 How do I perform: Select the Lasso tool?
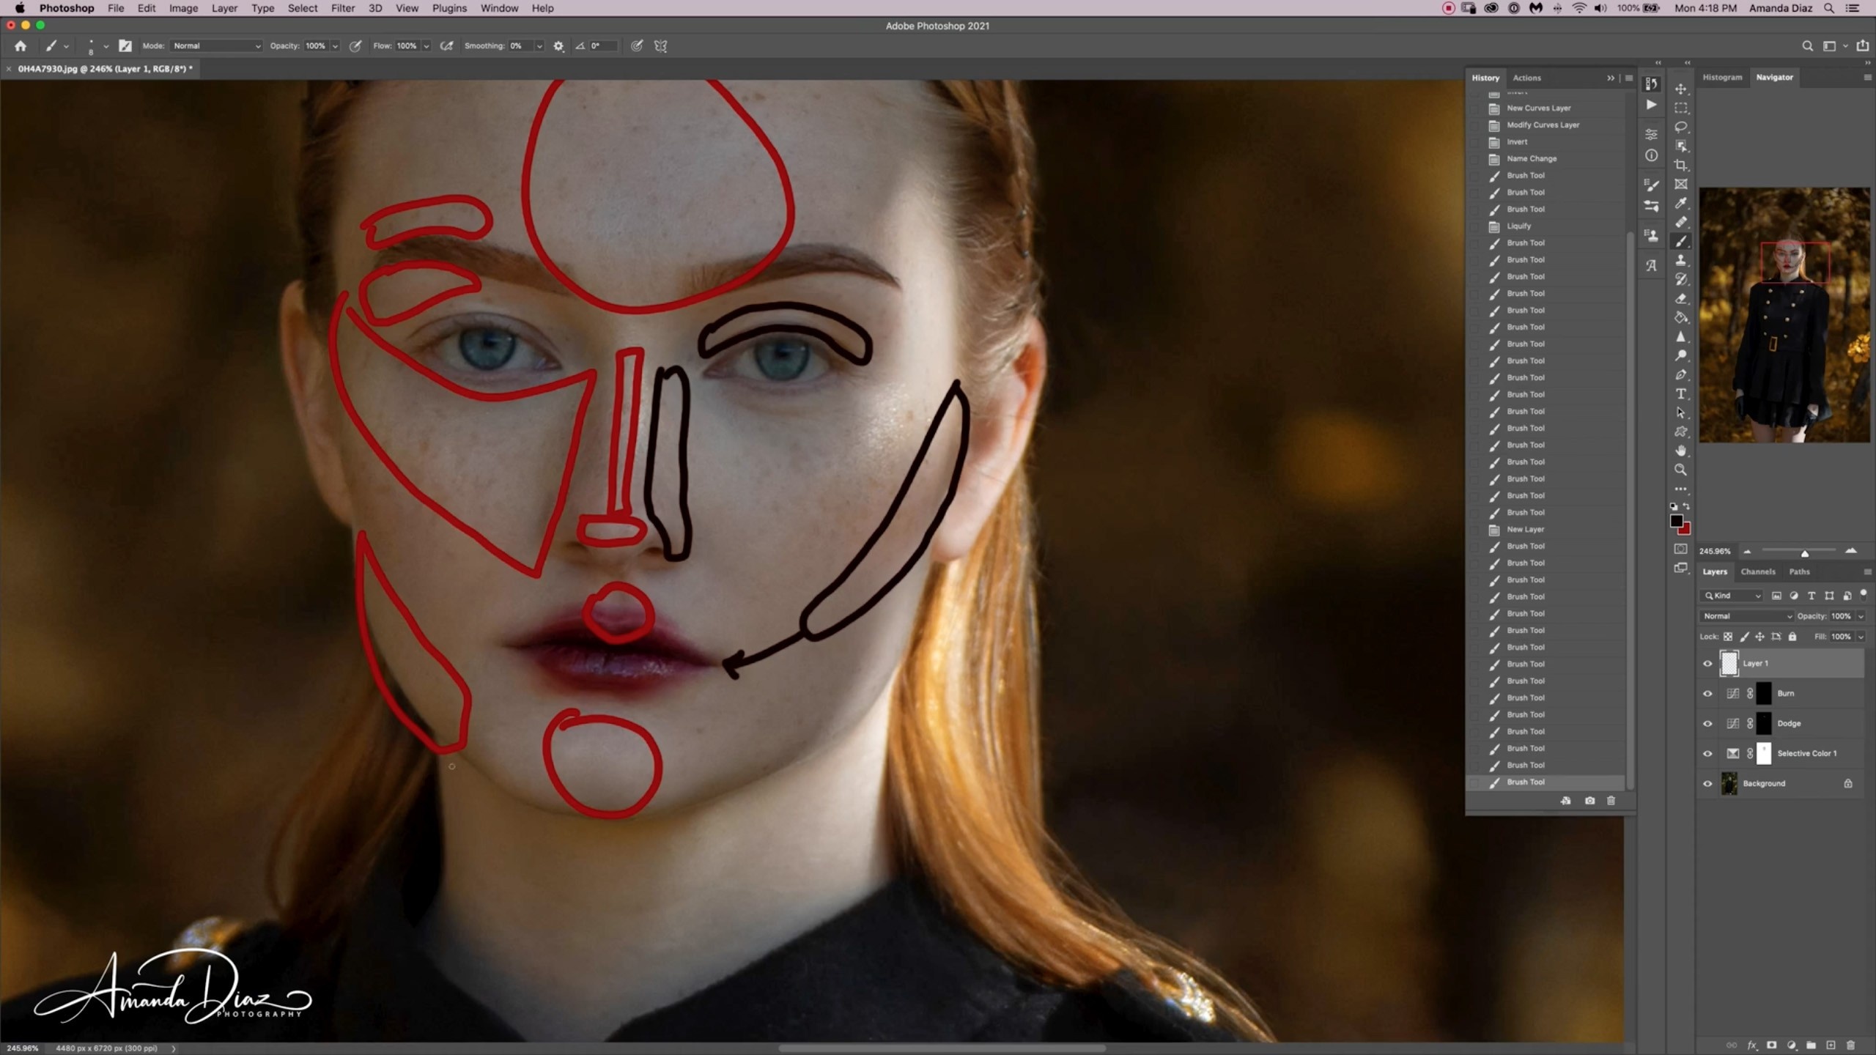pyautogui.click(x=1681, y=127)
